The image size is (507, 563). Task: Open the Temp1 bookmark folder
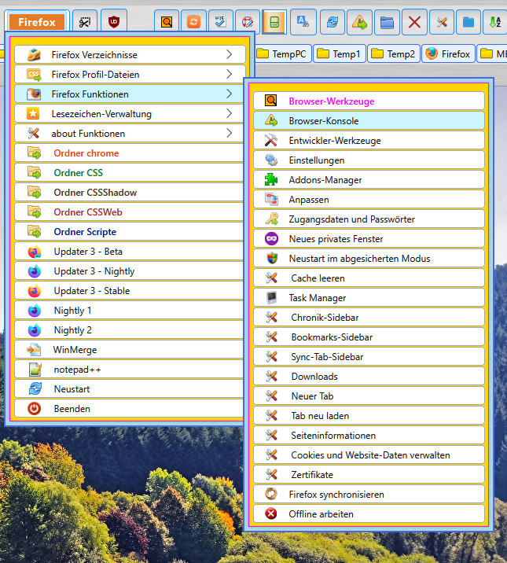340,53
